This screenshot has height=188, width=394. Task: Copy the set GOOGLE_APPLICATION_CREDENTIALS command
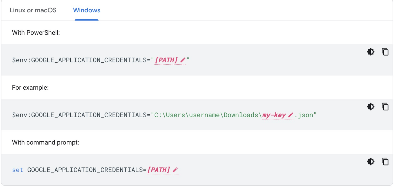coord(385,161)
